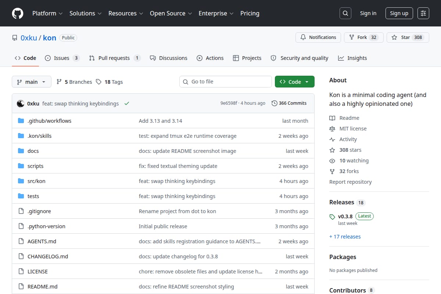Star the kon repository
Viewport: 441px width, 294px height.
(x=408, y=37)
